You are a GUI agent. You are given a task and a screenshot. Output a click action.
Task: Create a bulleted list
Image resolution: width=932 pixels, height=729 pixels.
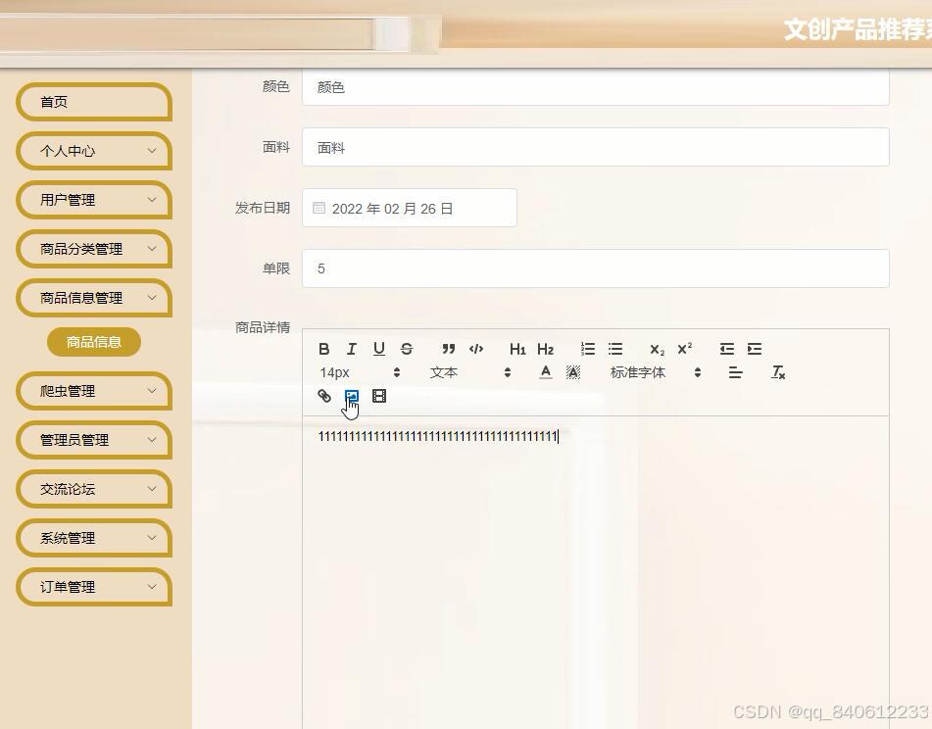615,349
